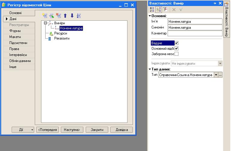Click the Коментар input field

pos(195,34)
